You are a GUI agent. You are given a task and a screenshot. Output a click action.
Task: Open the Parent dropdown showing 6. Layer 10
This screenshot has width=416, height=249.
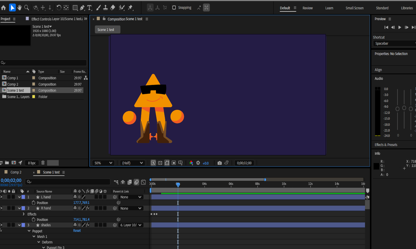click(x=130, y=225)
